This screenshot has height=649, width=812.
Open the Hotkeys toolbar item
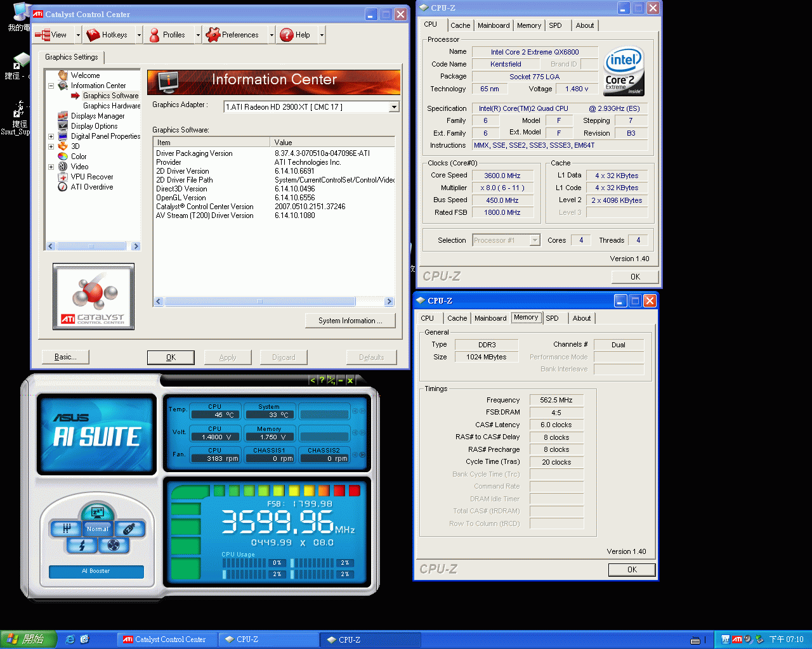[x=108, y=35]
